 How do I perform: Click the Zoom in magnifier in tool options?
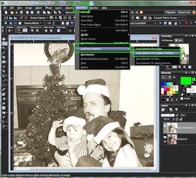coord(37,30)
